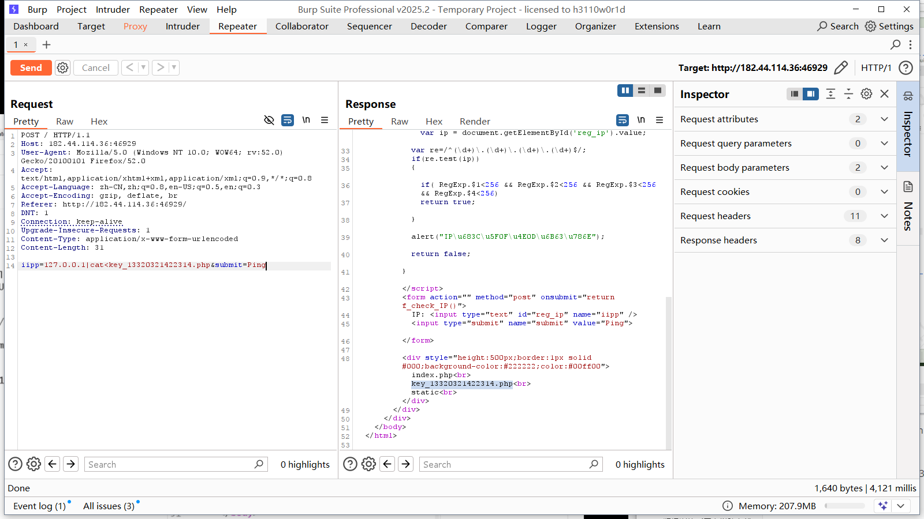Expand all Inspector sections
This screenshot has width=924, height=519.
click(x=830, y=94)
